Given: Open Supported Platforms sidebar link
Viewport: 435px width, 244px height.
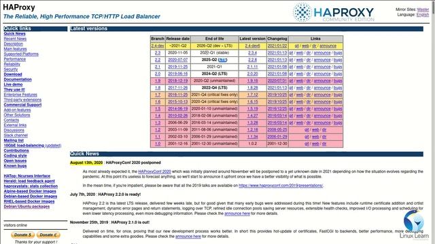Looking at the screenshot, I should click(x=21, y=54).
